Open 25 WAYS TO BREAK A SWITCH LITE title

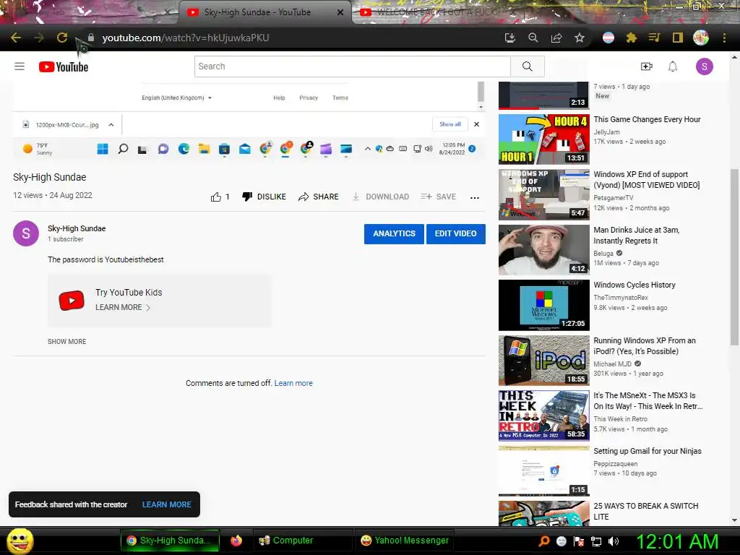[x=645, y=511]
